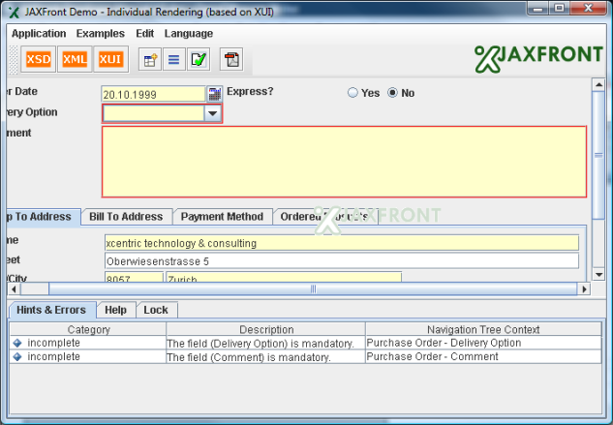The height and width of the screenshot is (425, 613).
Task: Click the horizontal scrollbar thumb
Action: point(312,288)
